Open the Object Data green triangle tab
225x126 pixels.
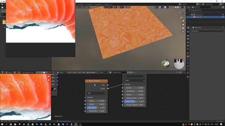click(188, 70)
